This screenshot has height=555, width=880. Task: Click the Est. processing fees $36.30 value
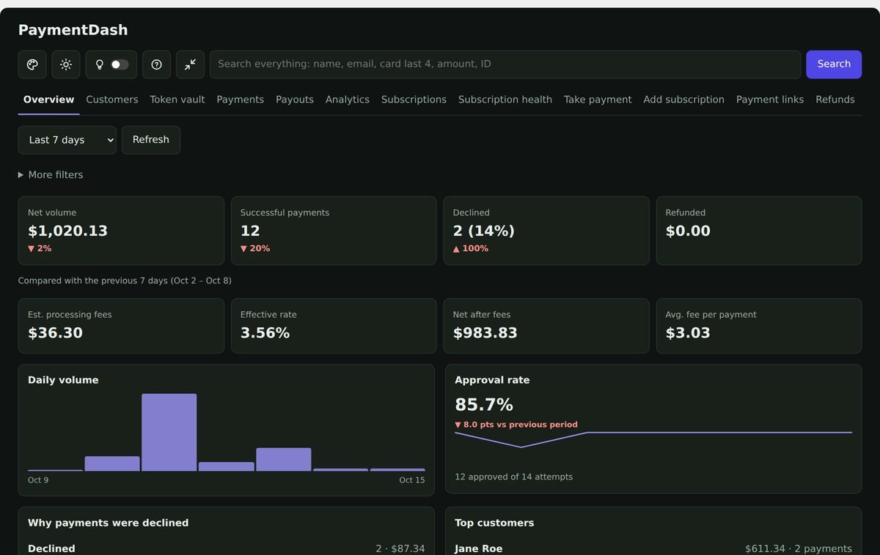coord(55,333)
